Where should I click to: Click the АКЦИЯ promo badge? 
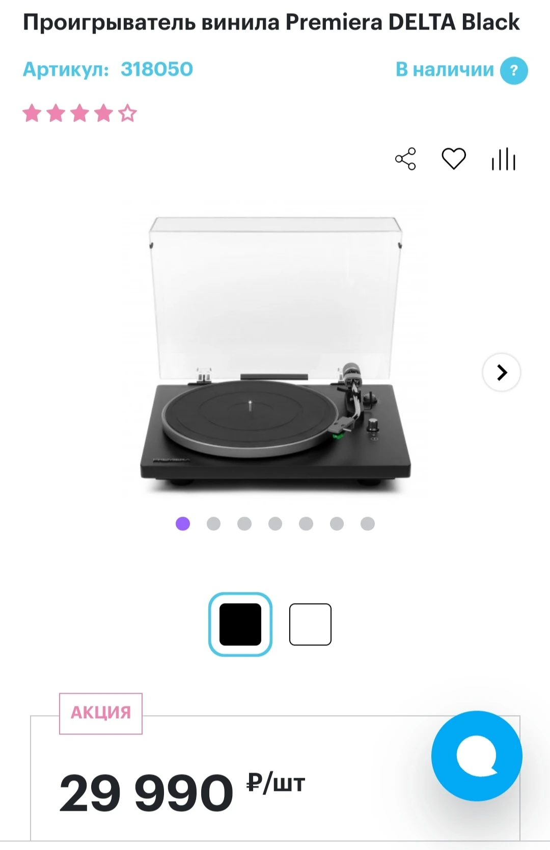point(101,713)
